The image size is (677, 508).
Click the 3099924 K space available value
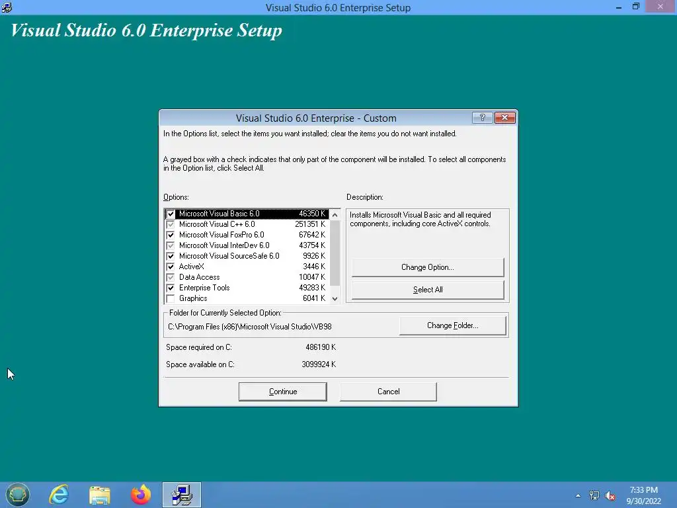click(x=319, y=364)
